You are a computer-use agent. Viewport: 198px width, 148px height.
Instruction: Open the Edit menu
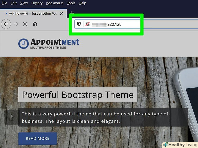pyautogui.click(x=14, y=3)
